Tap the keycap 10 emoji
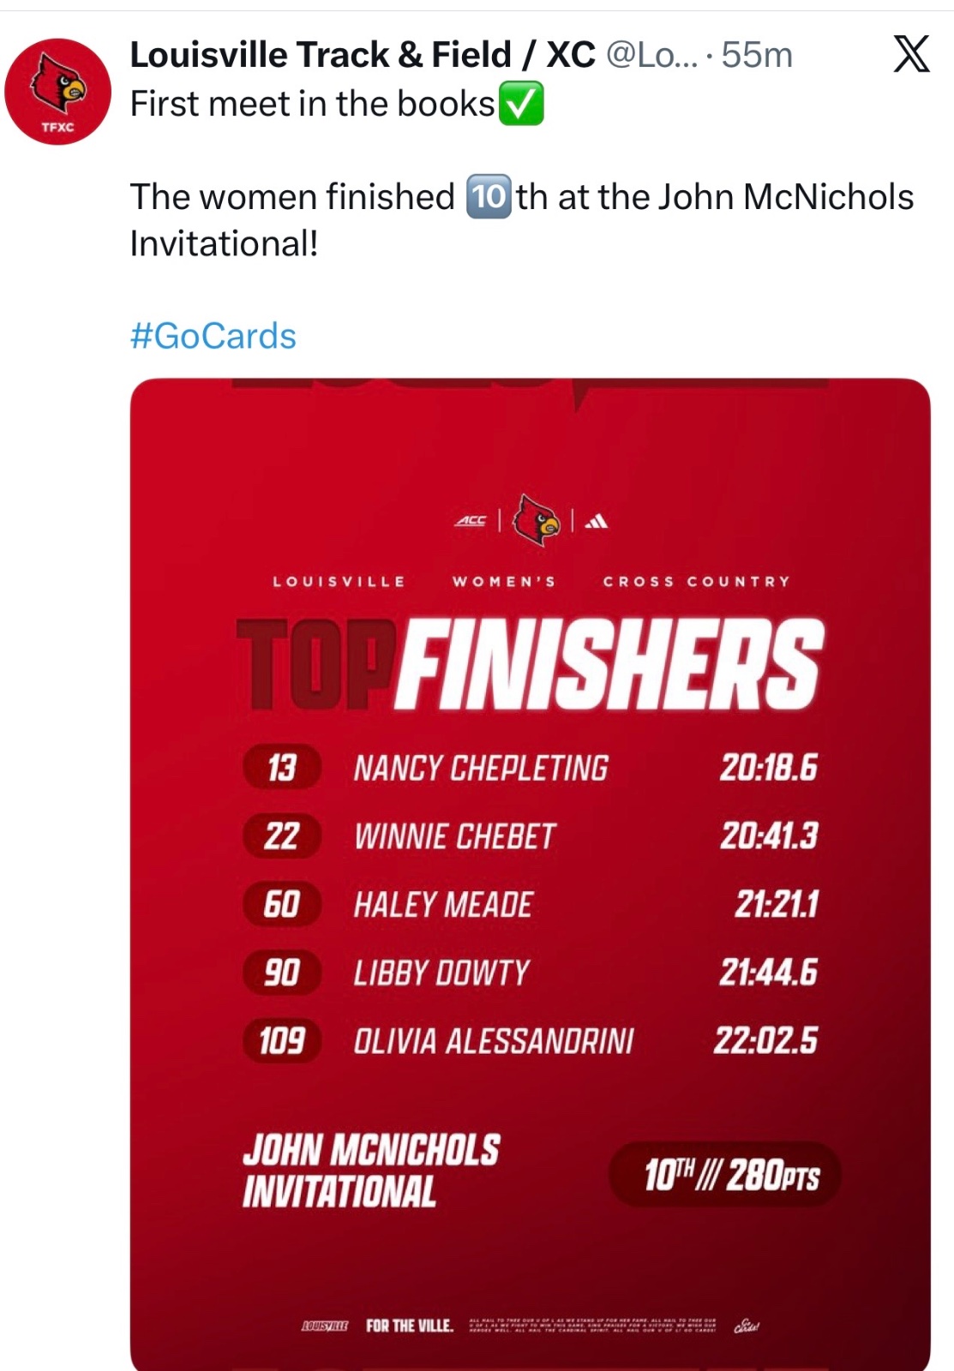Viewport: 954px width, 1371px height. click(x=489, y=196)
